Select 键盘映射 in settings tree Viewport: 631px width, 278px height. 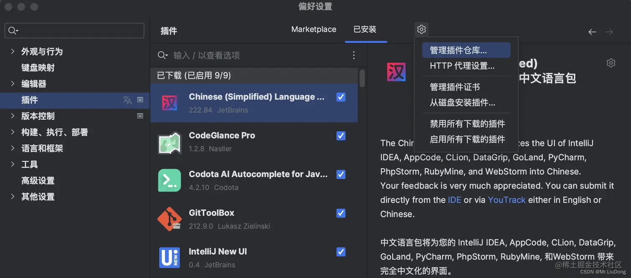[x=38, y=68]
